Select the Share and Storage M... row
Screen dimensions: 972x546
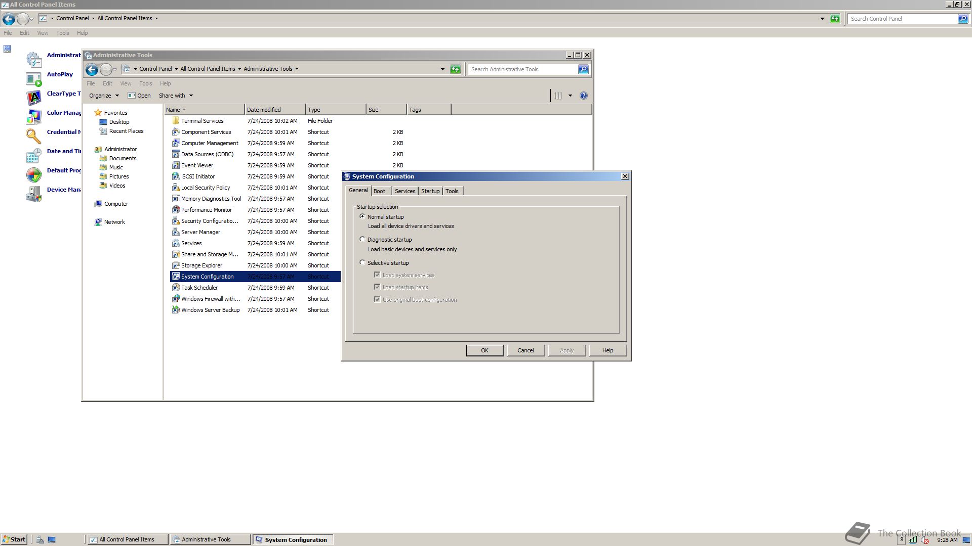255,254
